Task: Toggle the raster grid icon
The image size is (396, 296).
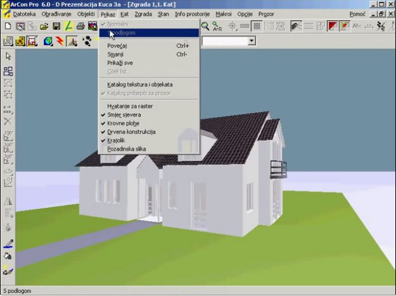Action: pyautogui.click(x=257, y=26)
